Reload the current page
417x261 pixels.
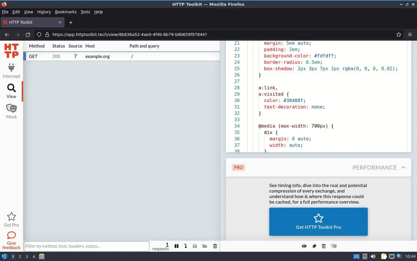(x=28, y=35)
